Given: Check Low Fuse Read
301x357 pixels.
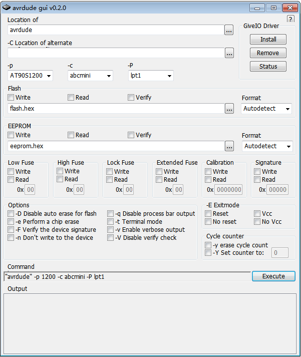Looking at the screenshot, I should click(x=11, y=180).
